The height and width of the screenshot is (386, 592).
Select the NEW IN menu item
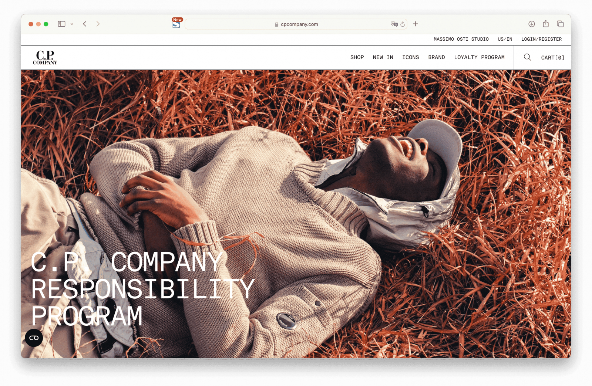coord(383,57)
